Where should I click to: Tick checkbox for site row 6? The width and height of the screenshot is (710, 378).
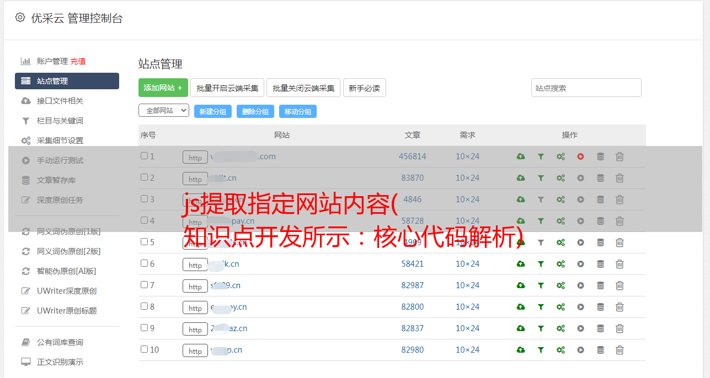click(144, 263)
